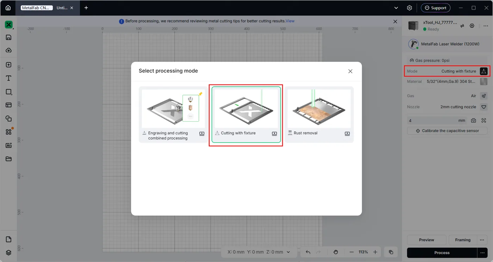
Task: Click the MetalFab Laser Welder (1200W) entry
Action: pos(447,44)
